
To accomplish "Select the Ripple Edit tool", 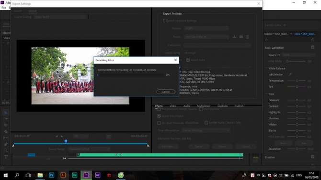I will pos(6,125).
